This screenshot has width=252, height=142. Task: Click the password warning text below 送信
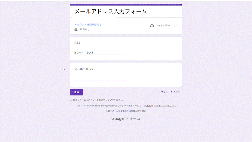97,100
